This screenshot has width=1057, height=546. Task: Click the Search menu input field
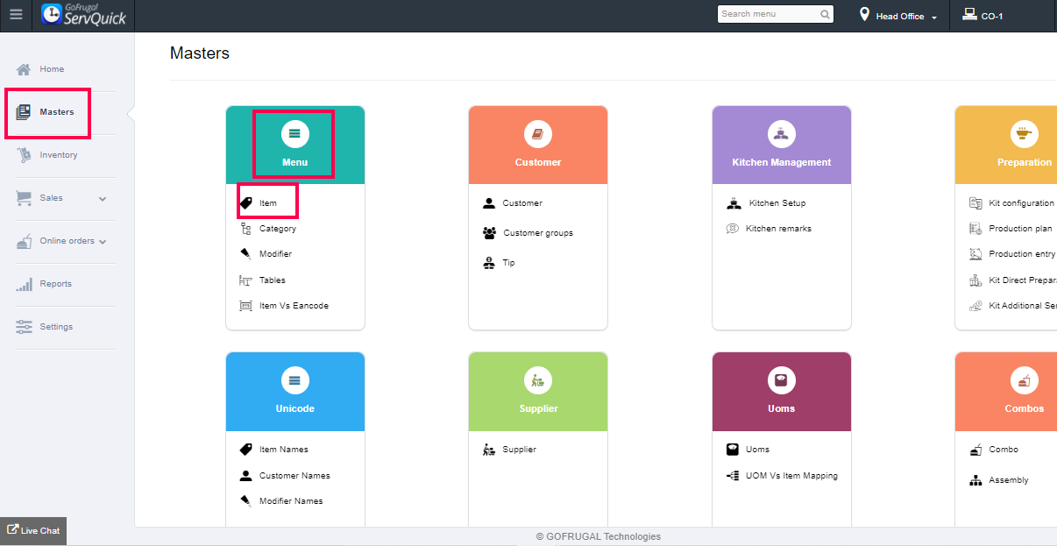pos(776,14)
